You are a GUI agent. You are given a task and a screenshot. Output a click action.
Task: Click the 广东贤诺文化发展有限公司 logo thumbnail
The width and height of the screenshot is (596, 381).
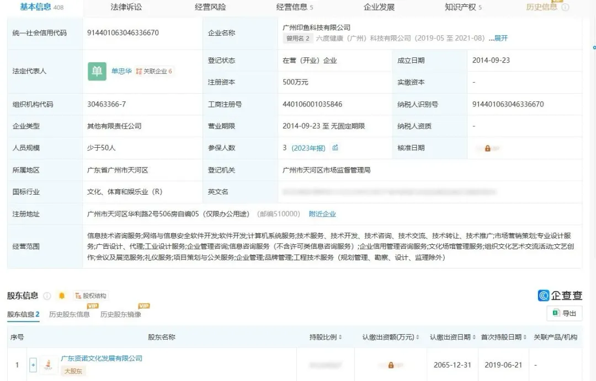[x=48, y=364]
